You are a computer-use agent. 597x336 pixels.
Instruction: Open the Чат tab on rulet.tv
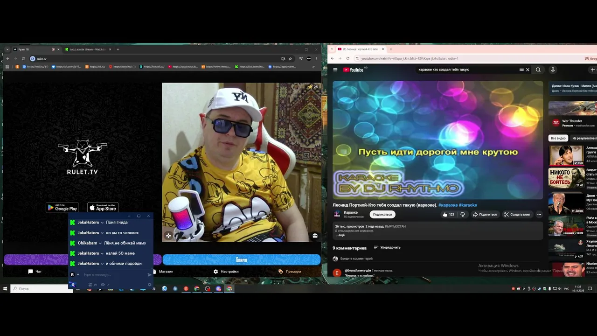(35, 272)
